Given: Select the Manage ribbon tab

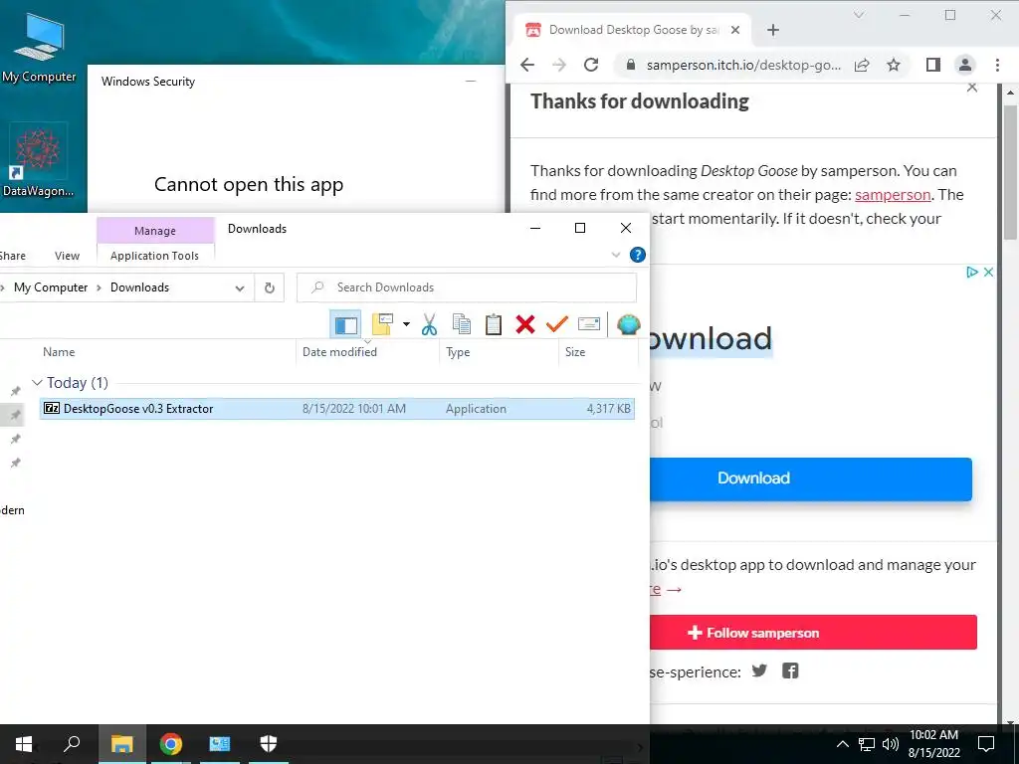Looking at the screenshot, I should (x=154, y=231).
